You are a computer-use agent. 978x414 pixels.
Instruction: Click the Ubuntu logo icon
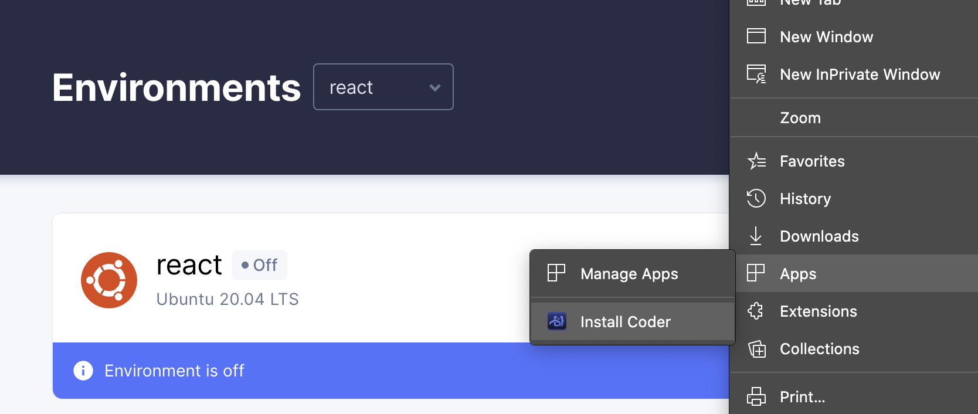point(109,280)
